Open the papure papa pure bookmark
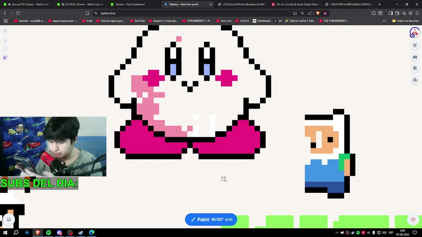 (x=63, y=21)
